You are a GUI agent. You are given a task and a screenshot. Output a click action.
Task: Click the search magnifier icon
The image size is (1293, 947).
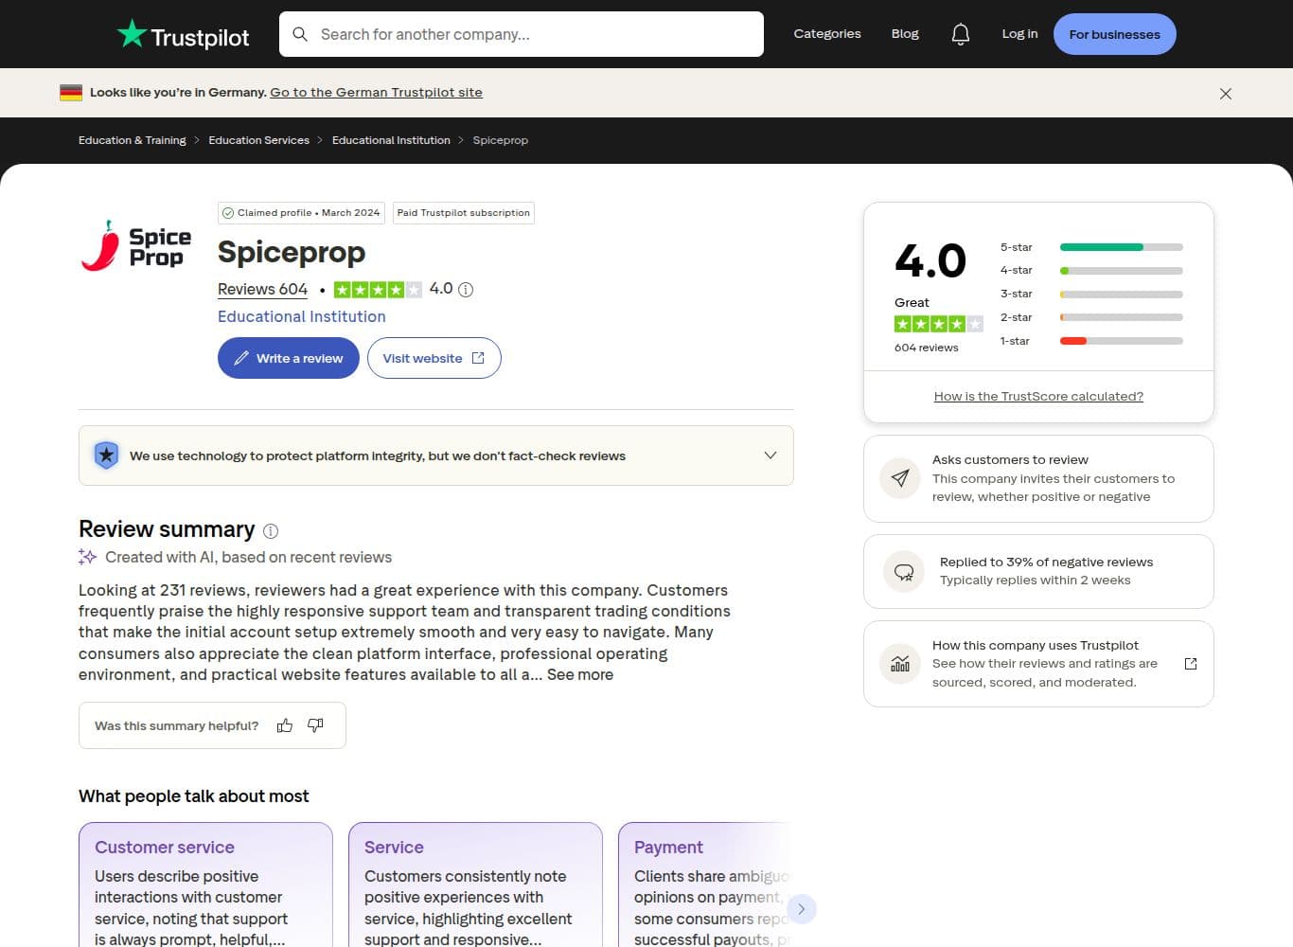(x=300, y=34)
